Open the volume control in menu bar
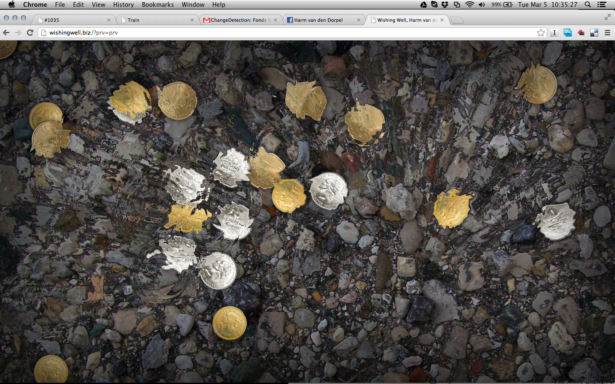The image size is (615, 384). click(x=482, y=5)
